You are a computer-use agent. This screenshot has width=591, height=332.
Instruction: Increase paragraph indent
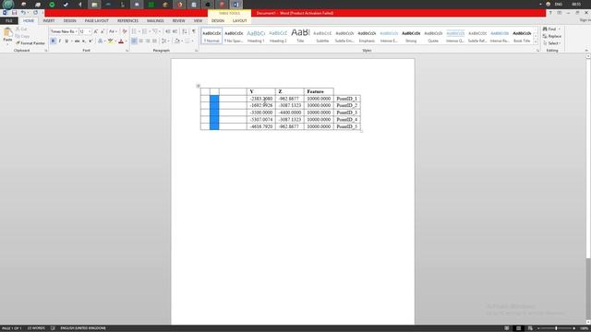(175, 31)
